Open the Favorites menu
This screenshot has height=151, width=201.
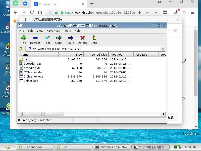tap(53, 31)
